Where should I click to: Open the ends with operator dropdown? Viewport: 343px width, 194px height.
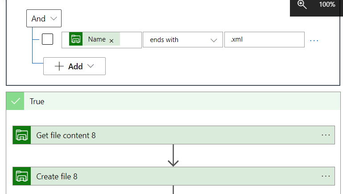coord(183,40)
